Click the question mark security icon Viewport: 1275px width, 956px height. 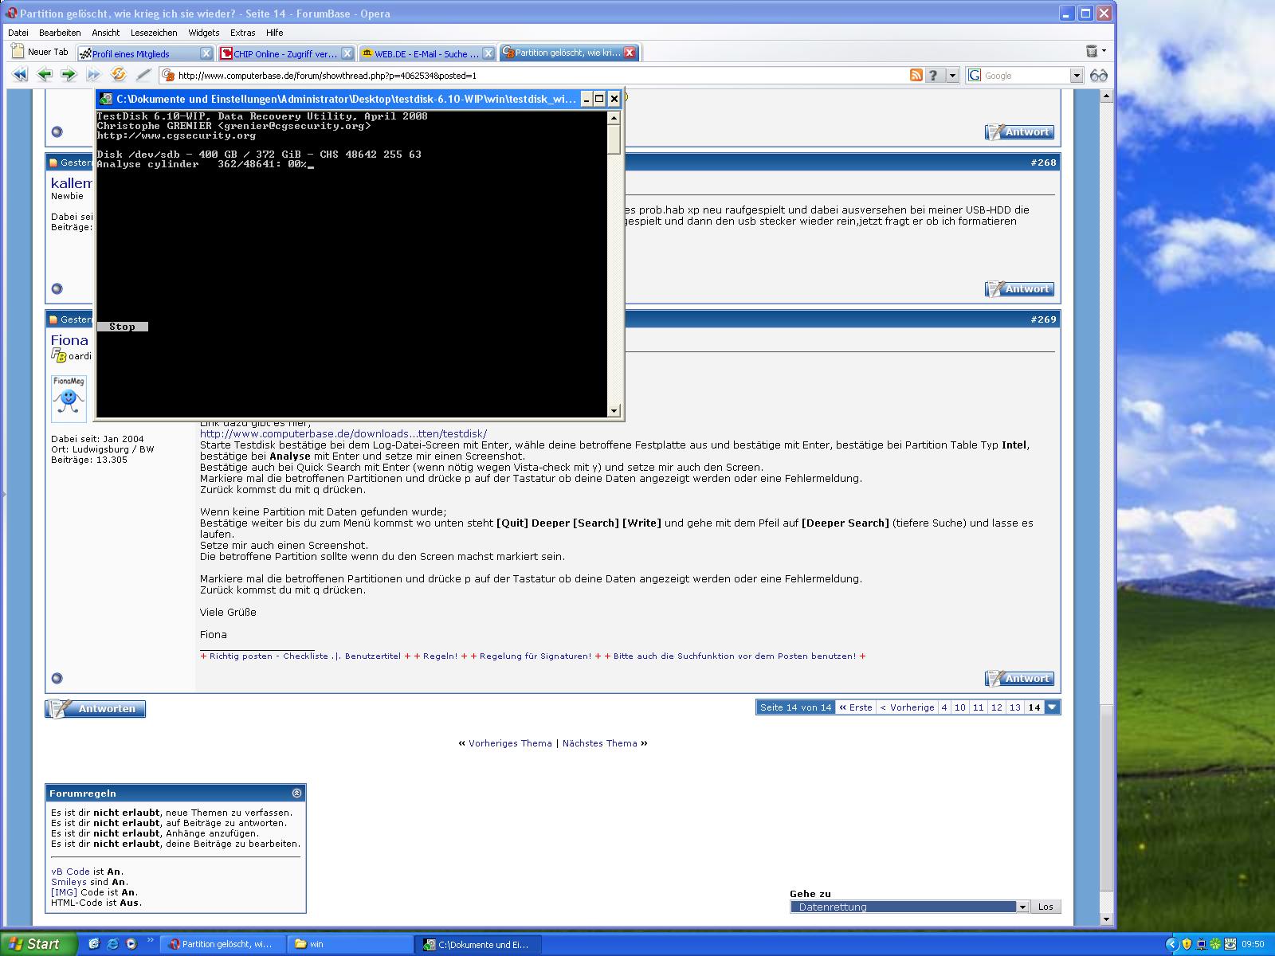[934, 75]
